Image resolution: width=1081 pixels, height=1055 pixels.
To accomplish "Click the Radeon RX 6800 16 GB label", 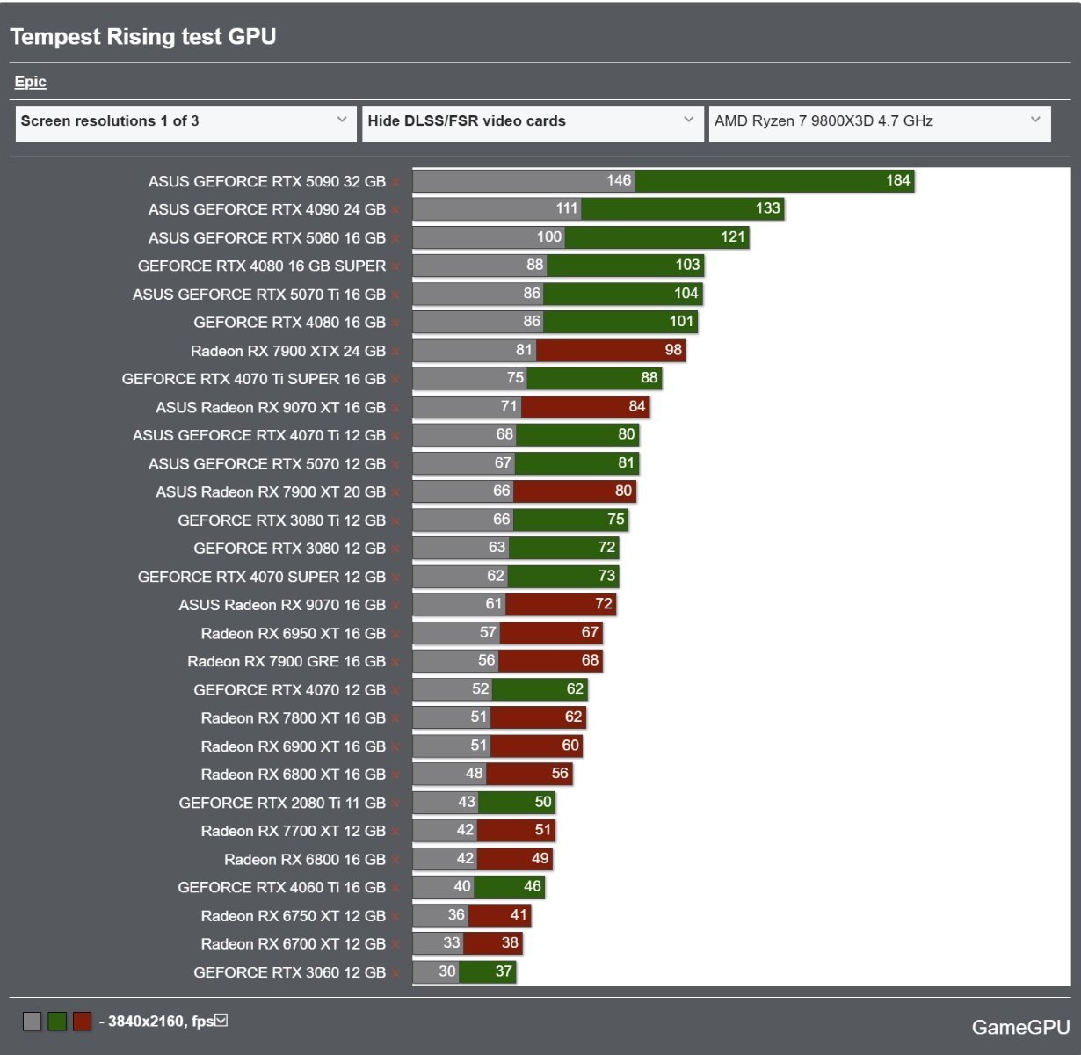I will 305,859.
